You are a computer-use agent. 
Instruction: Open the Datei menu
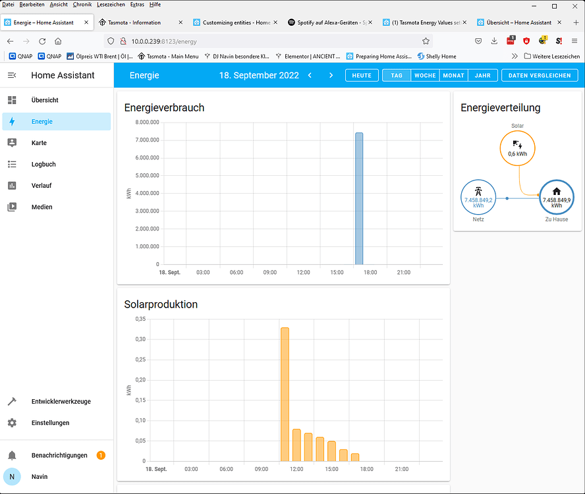pyautogui.click(x=8, y=5)
